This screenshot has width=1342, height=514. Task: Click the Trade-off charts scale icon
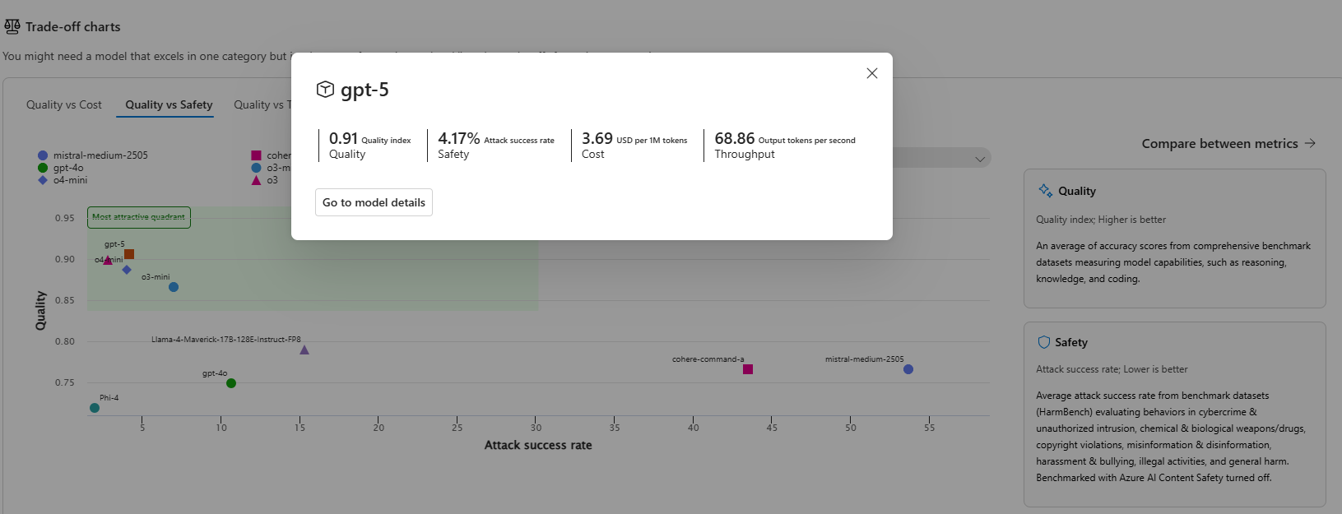point(12,26)
